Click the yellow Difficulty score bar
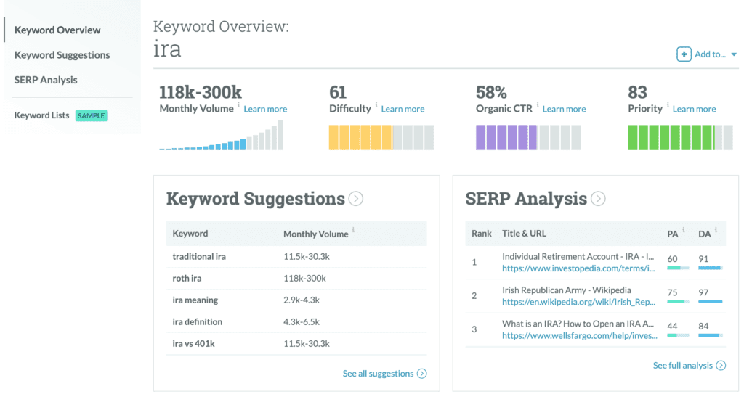The width and height of the screenshot is (744, 394). click(381, 137)
